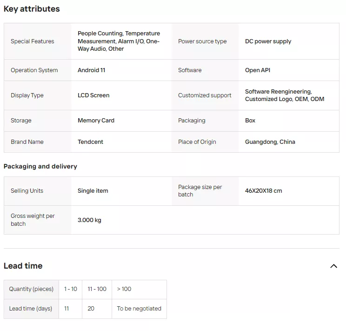
Task: Select the Box value
Action: tap(250, 121)
